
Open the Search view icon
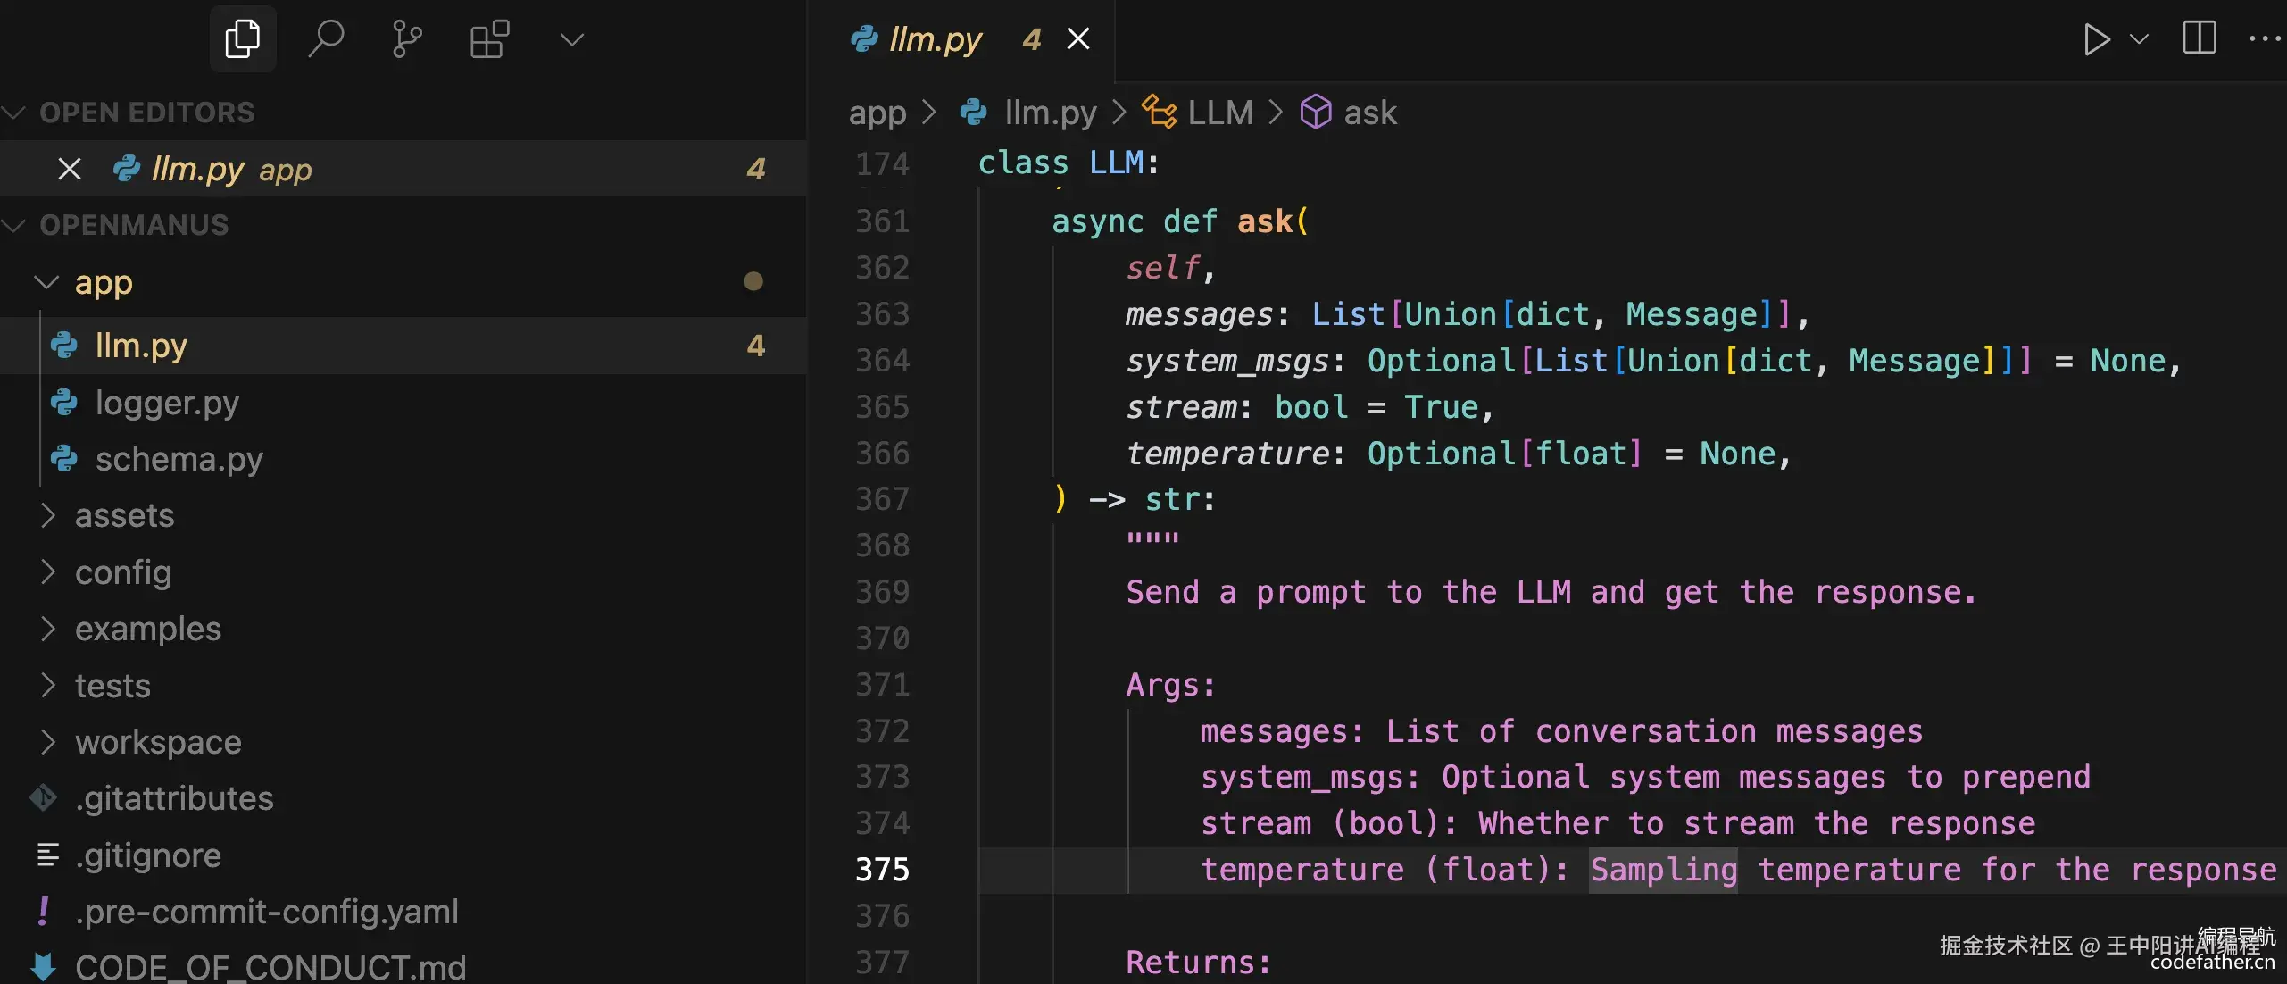(325, 39)
